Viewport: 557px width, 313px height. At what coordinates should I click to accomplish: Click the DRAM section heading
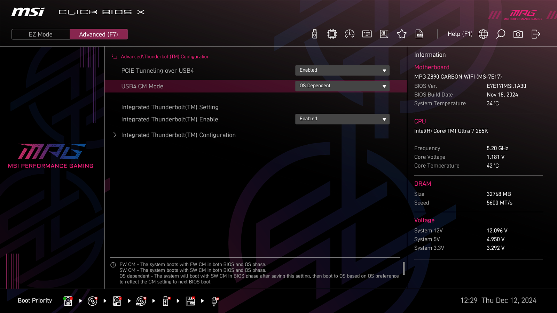click(x=423, y=184)
